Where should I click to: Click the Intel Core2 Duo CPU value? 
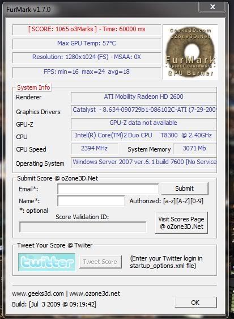pyautogui.click(x=143, y=136)
